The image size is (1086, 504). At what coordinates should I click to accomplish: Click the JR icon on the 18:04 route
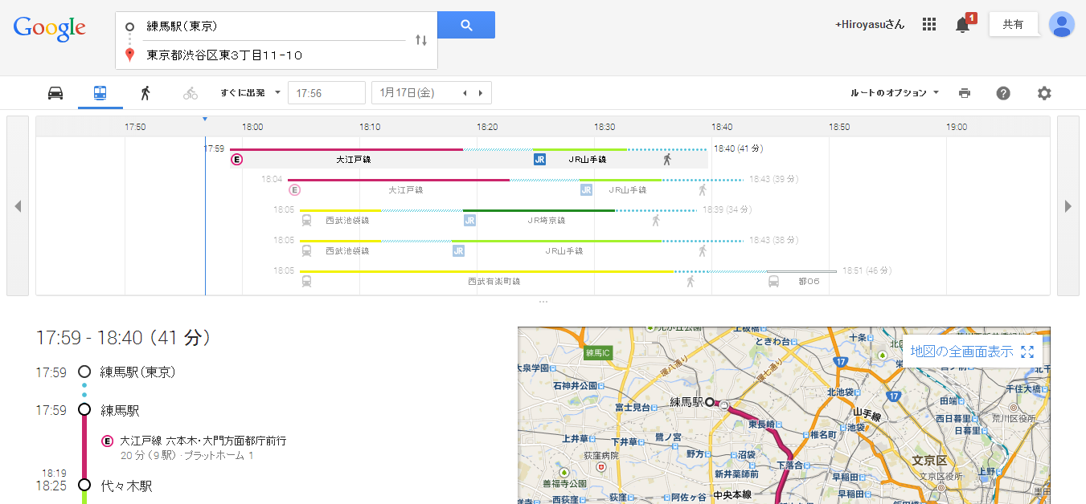click(x=587, y=190)
